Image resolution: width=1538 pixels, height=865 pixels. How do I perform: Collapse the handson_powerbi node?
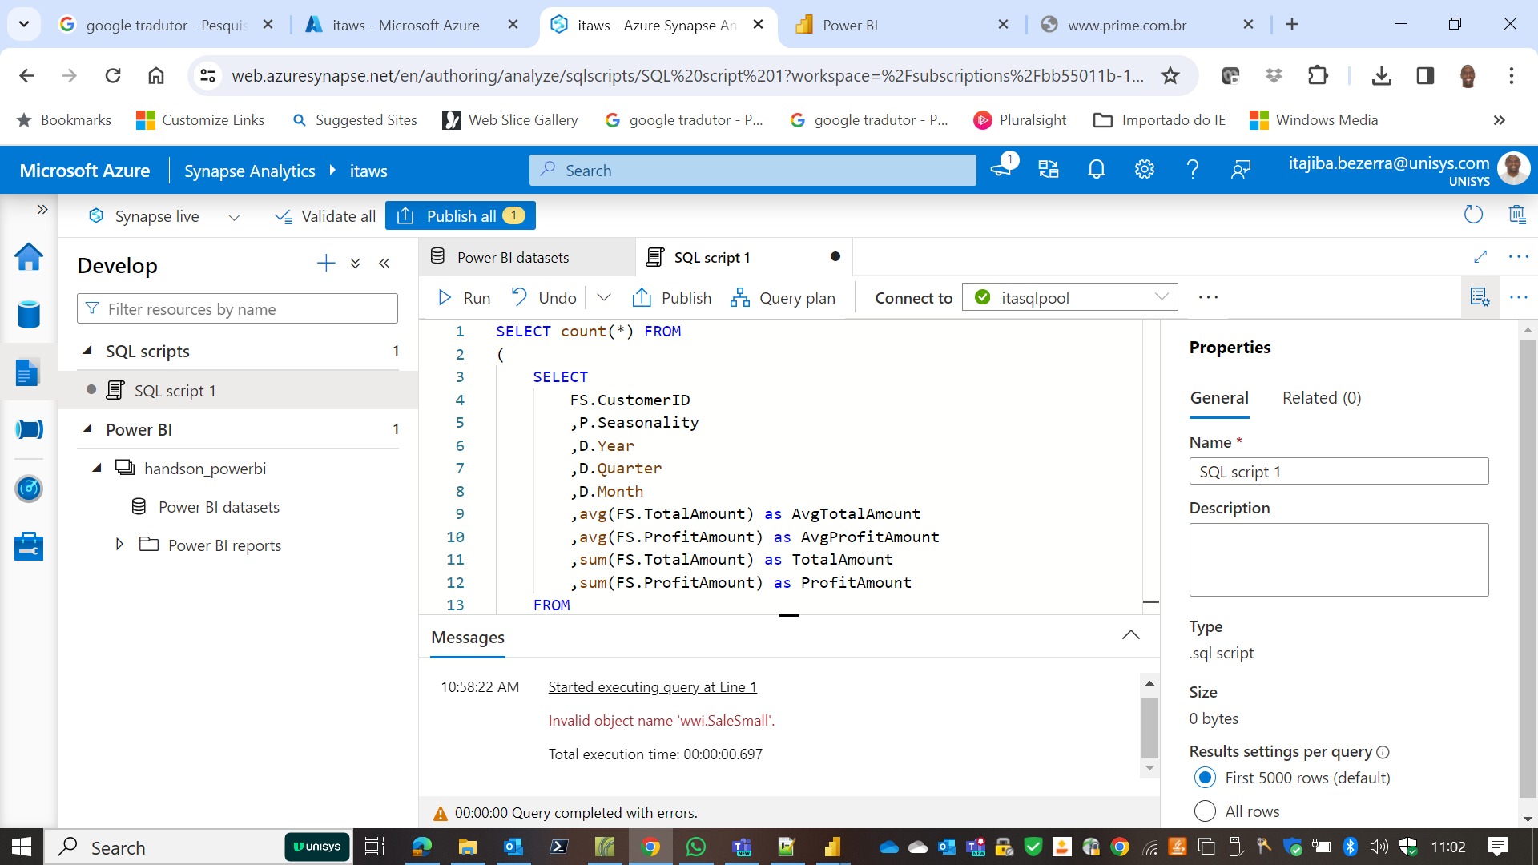point(97,468)
